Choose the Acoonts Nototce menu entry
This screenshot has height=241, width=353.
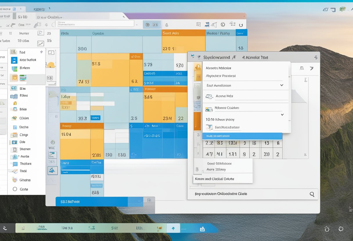pyautogui.click(x=218, y=68)
